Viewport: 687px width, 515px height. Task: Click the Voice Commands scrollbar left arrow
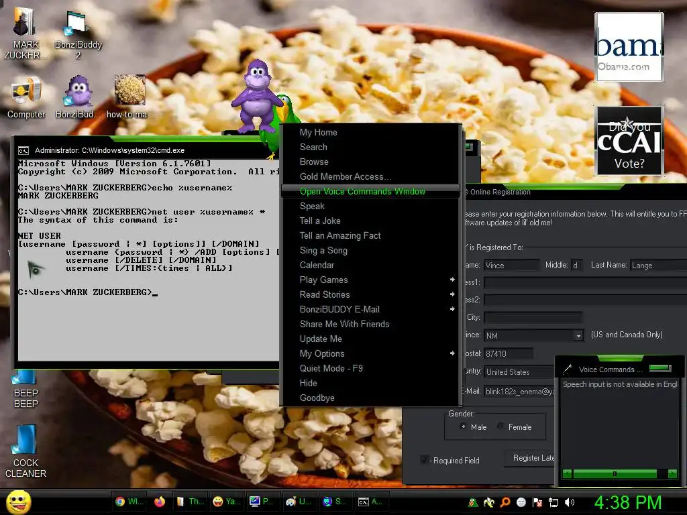[x=567, y=473]
